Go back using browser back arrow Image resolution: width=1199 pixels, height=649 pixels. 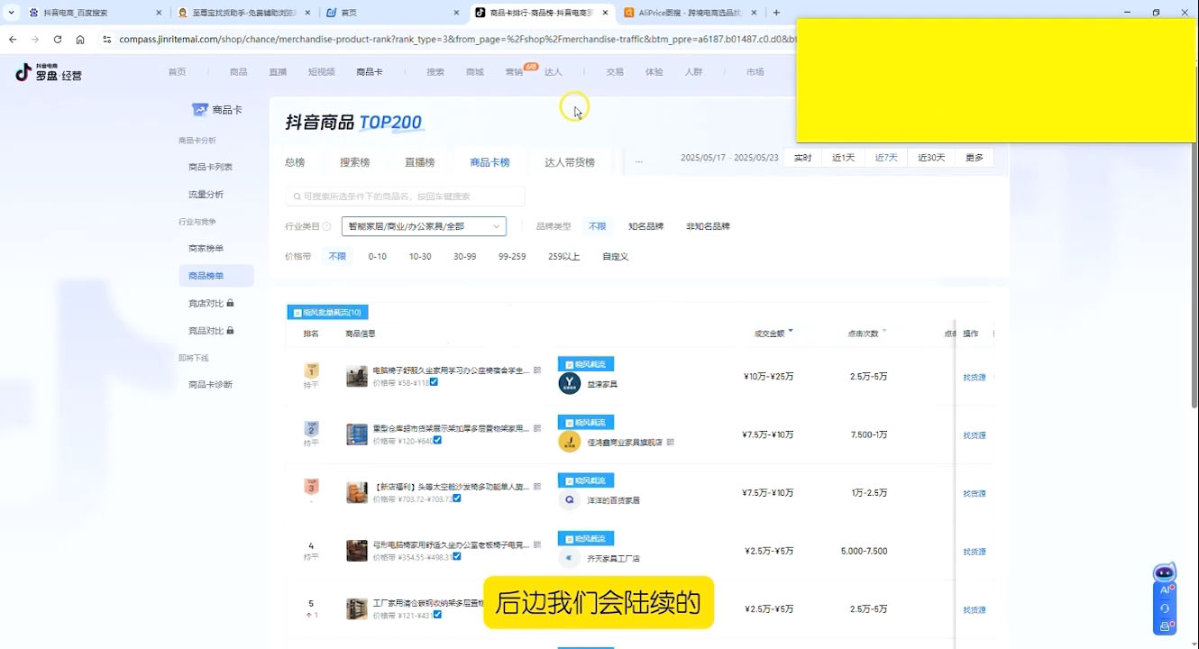[x=13, y=40]
